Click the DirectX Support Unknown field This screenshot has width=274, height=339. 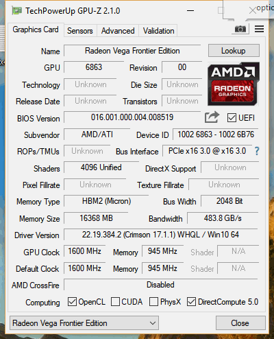click(230, 167)
